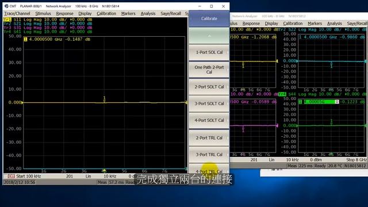Select the Tr2 S22 trace label in right window
Screen dimensions: 368x207
(323, 29)
